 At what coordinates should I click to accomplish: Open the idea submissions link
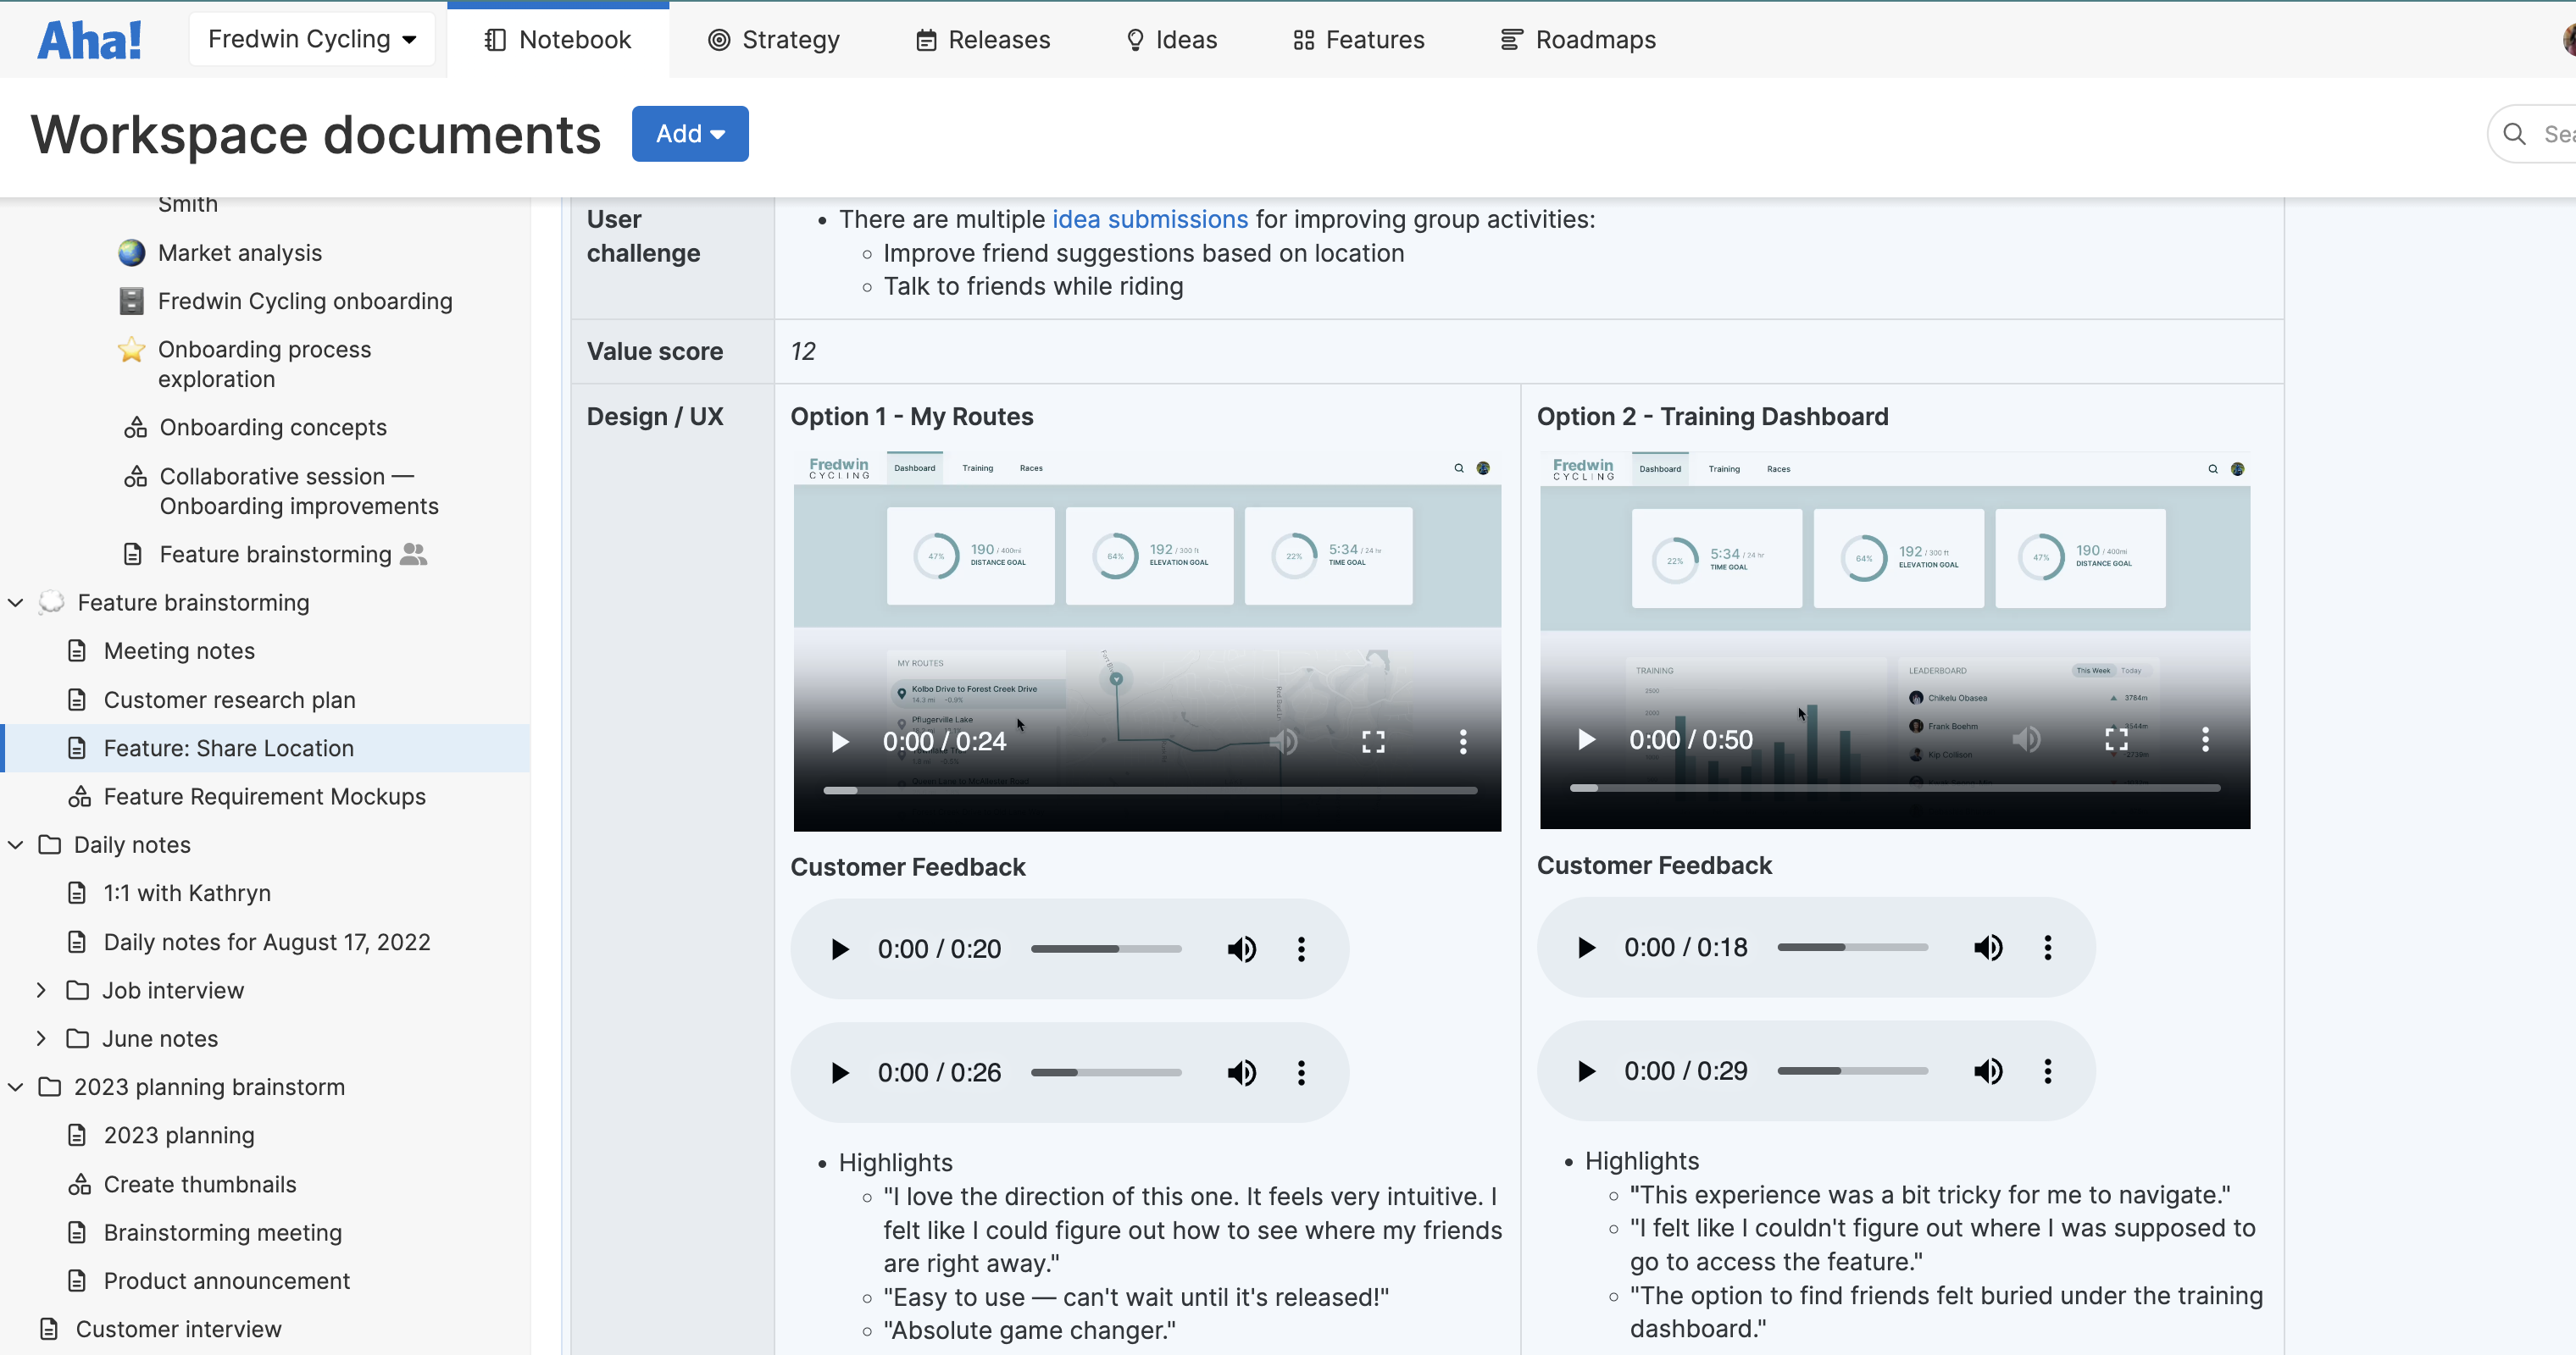[x=1150, y=218]
